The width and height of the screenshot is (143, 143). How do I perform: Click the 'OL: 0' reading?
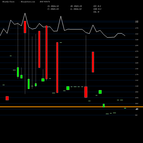click(96, 12)
